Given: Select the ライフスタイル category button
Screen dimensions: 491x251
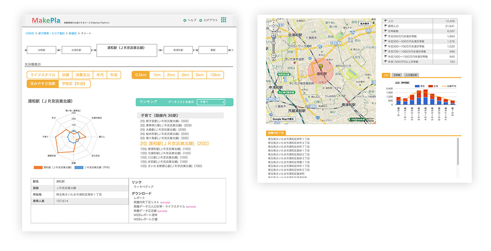Looking at the screenshot, I should (43, 75).
